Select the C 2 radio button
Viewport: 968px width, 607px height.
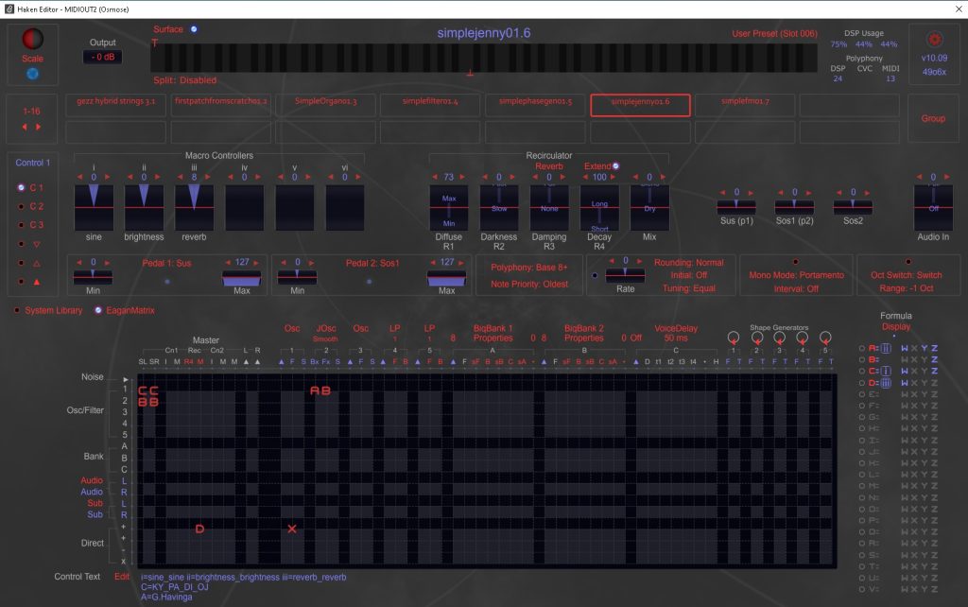22,206
